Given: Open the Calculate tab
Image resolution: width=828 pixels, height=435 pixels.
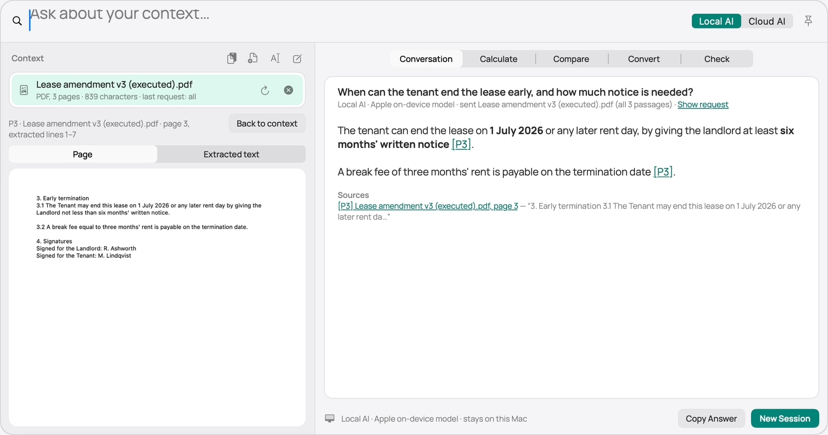Looking at the screenshot, I should click(498, 59).
